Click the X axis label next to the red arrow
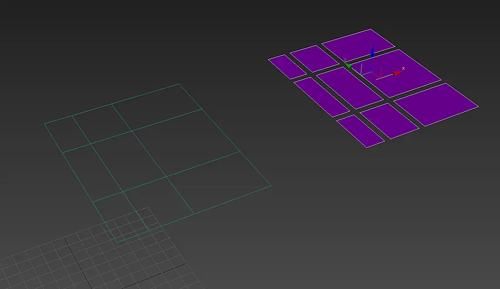 403,68
